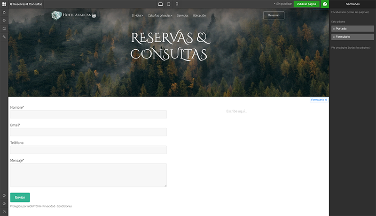Open the Servicios navigation item
The height and width of the screenshot is (216, 376).
coord(182,15)
